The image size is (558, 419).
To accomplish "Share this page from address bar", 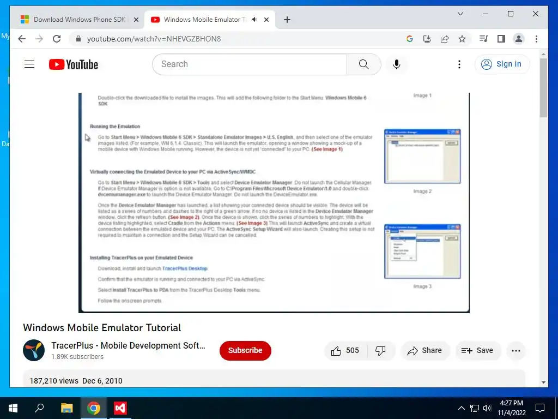I will pyautogui.click(x=445, y=39).
